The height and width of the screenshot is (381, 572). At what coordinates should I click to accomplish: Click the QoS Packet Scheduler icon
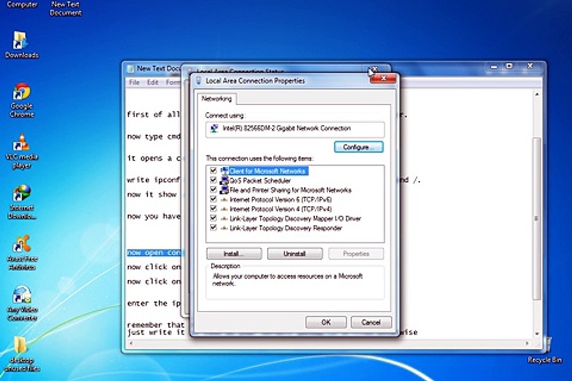tap(224, 180)
